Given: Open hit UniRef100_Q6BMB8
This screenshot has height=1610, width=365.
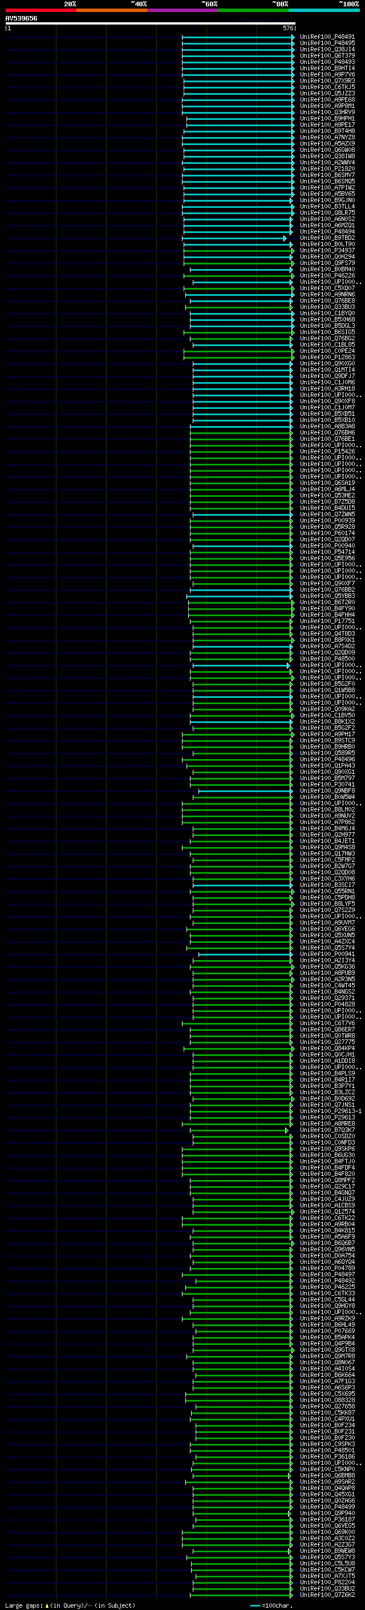Looking at the screenshot, I should [x=327, y=1476].
